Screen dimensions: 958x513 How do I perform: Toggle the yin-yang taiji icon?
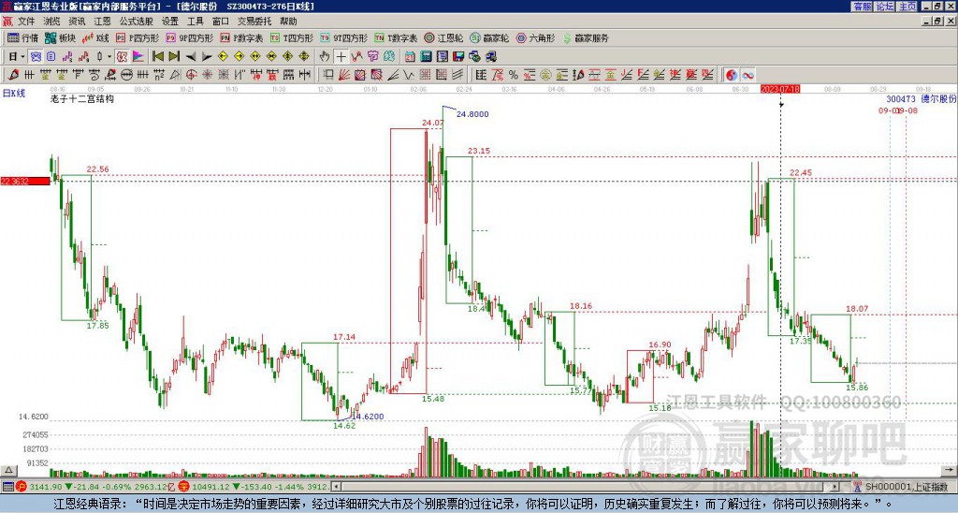pyautogui.click(x=731, y=75)
